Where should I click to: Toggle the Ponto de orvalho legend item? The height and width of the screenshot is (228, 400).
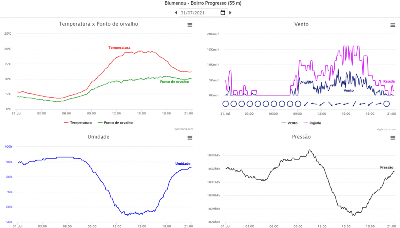point(118,123)
